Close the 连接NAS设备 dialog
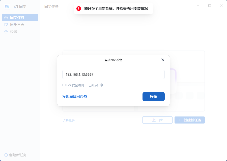 163,60
